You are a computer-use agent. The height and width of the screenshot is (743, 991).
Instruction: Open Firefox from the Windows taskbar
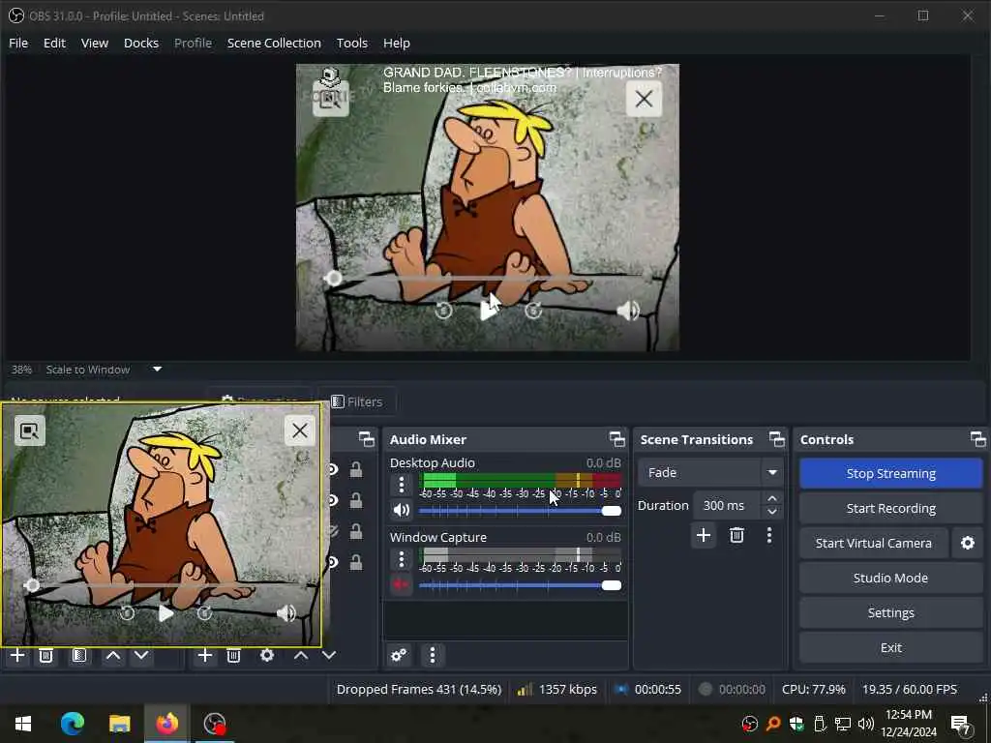(166, 724)
